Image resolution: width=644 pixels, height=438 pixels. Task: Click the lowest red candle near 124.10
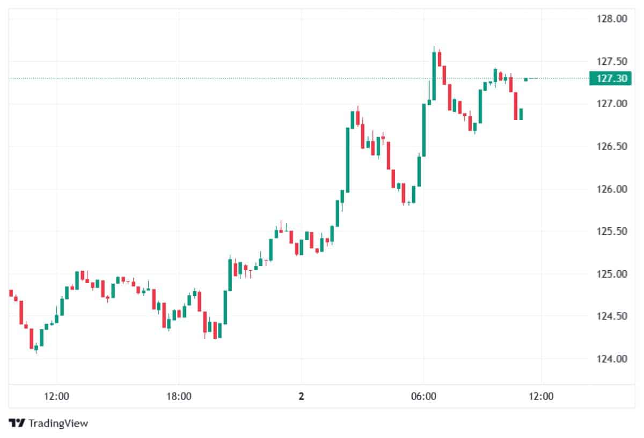(x=31, y=339)
